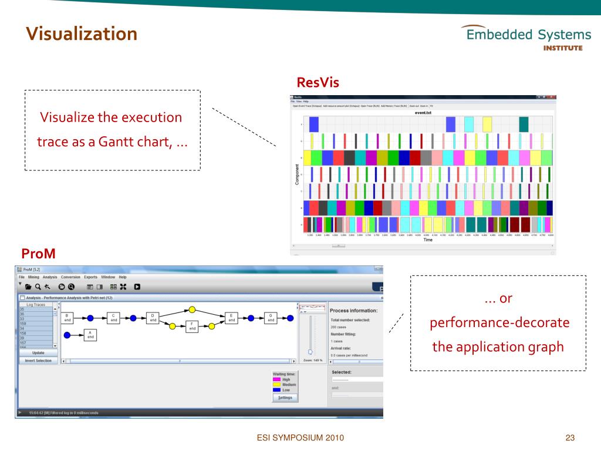
Task: Click Zoom in in ResVis toolbar
Action: click(424, 106)
